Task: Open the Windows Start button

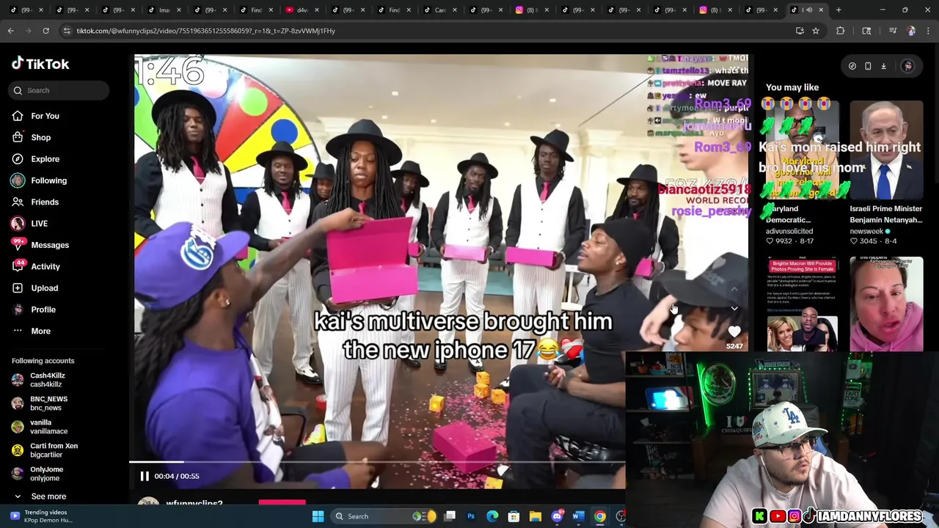Action: 318,516
